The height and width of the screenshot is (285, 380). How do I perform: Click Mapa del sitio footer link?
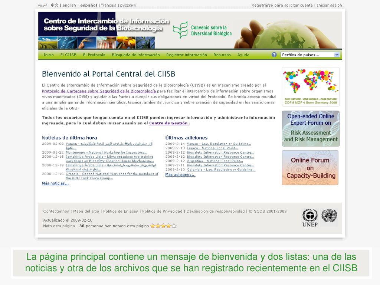coord(86,211)
